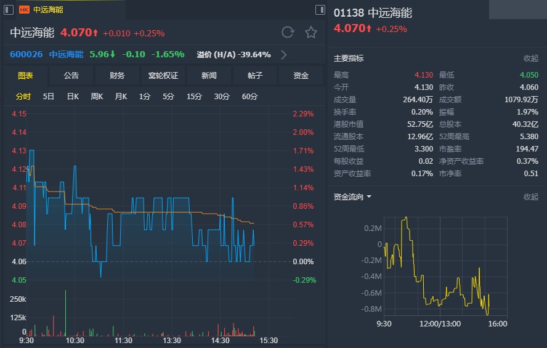Click the 成交量 value 264.40万

pyautogui.click(x=418, y=100)
